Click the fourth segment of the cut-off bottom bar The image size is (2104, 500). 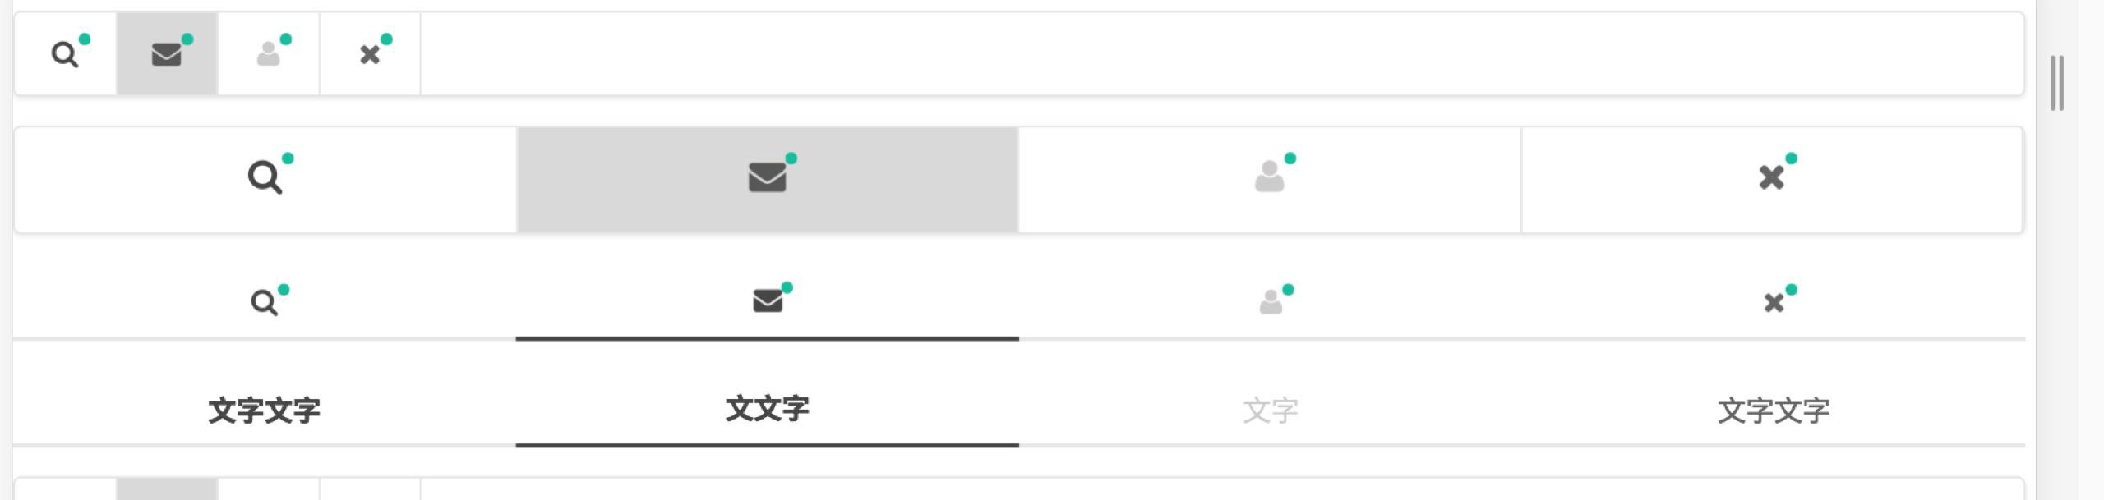[370, 490]
